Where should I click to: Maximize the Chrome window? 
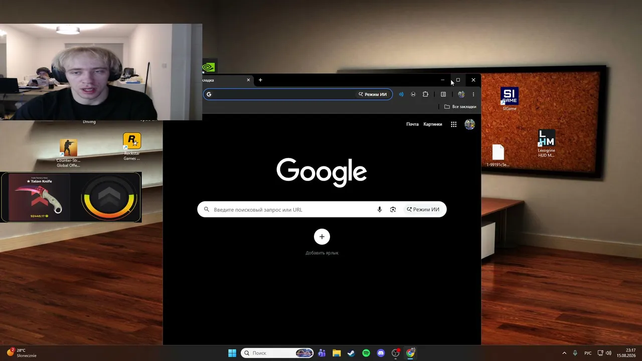point(458,80)
